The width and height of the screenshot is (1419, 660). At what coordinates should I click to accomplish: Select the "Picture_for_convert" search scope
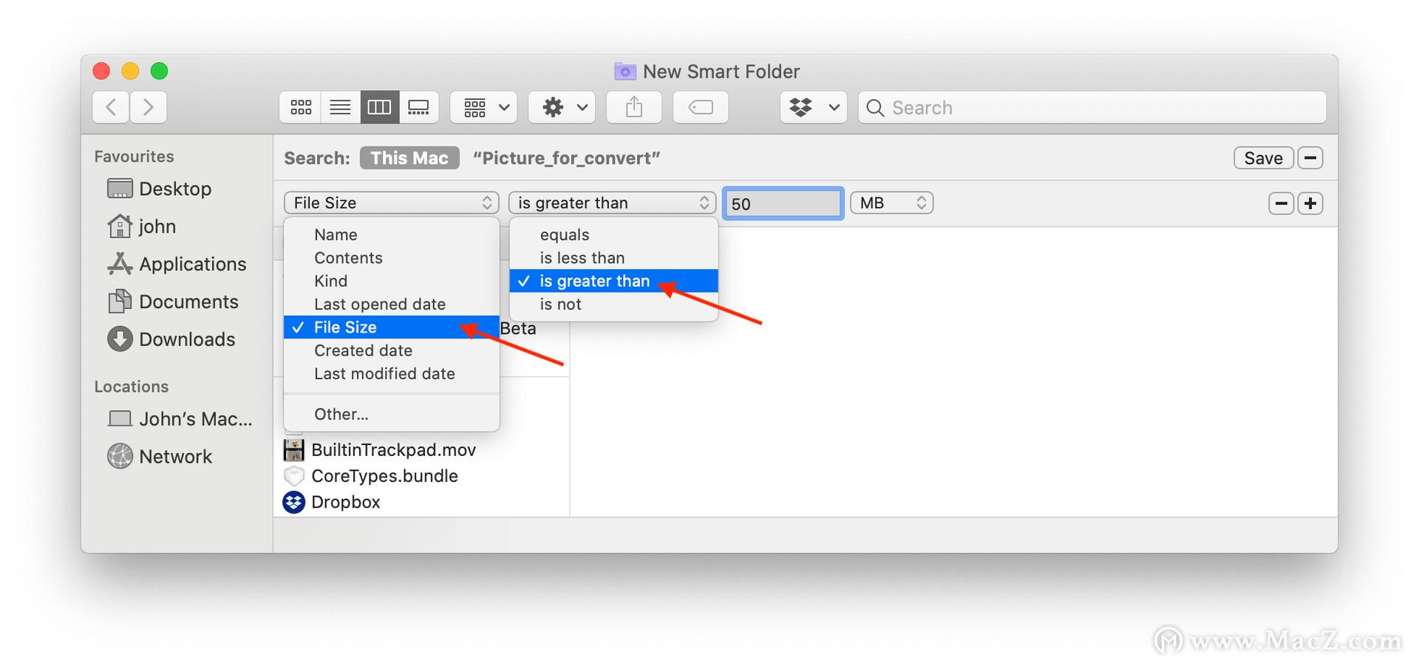click(x=566, y=158)
